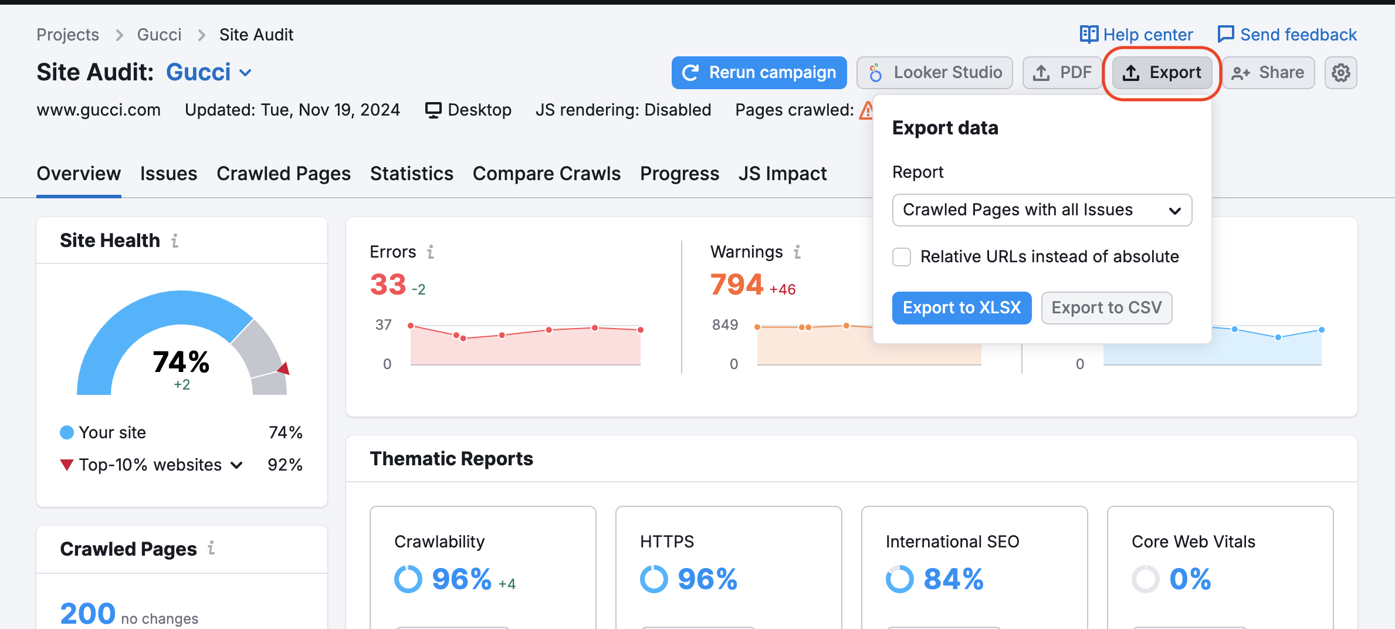Screen dimensions: 1395x629
Task: Click Site Health info icon
Action: [x=175, y=241]
